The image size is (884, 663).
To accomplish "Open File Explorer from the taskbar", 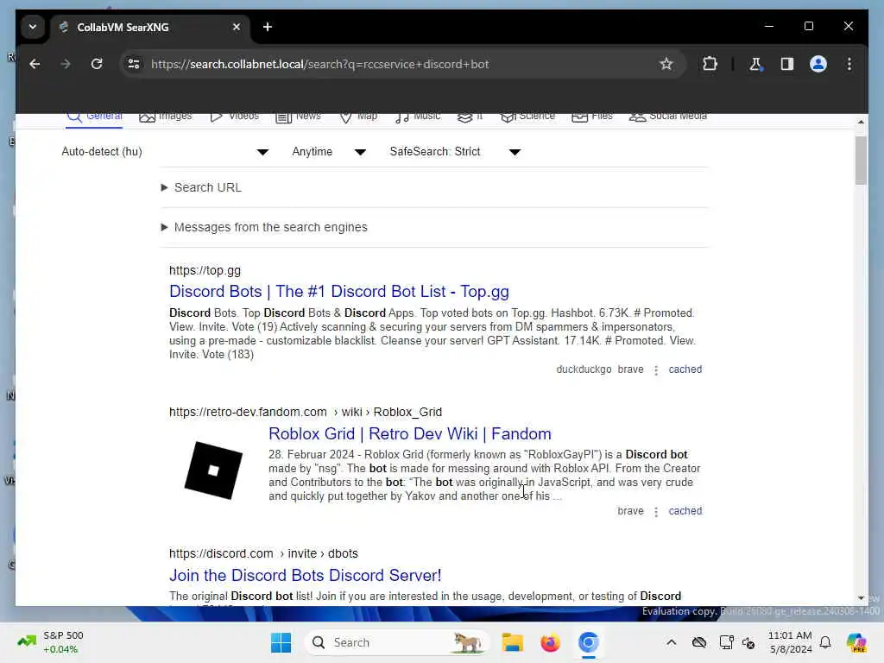I will click(x=513, y=642).
